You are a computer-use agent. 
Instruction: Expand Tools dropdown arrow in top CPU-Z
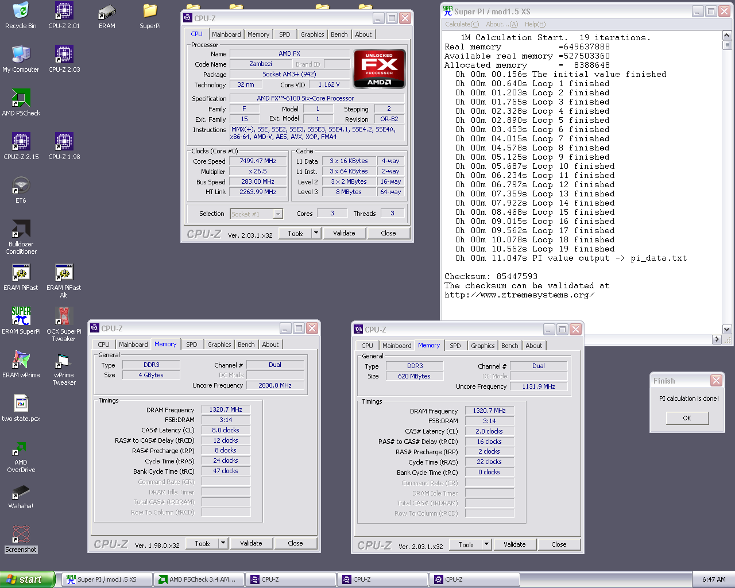[x=316, y=233]
